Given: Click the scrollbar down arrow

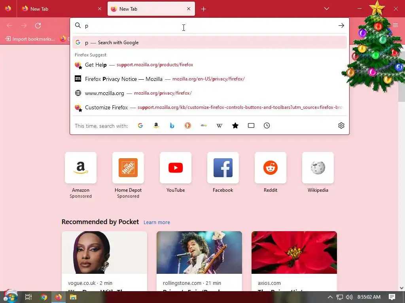Looking at the screenshot, I should 401,288.
